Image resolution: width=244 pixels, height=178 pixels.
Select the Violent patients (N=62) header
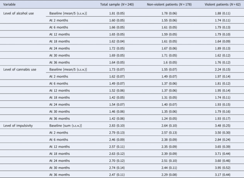click(223, 5)
